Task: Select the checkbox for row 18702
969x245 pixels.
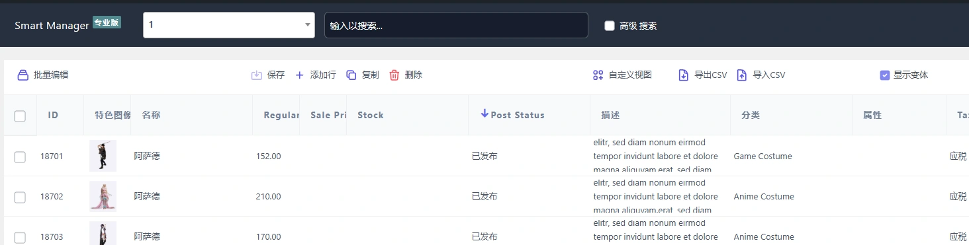Action: [20, 197]
